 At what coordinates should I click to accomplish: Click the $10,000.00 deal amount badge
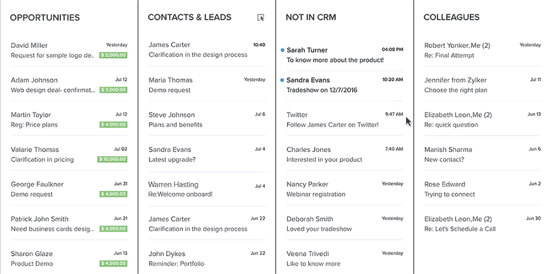112,159
